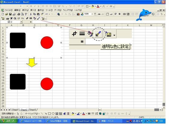Click the Select Objects pointer tool
181x135 pixels.
coord(18,114)
